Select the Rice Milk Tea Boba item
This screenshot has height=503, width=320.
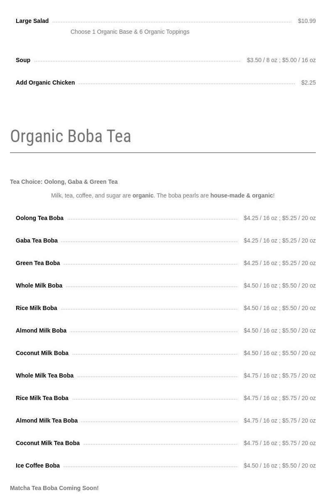coord(42,398)
